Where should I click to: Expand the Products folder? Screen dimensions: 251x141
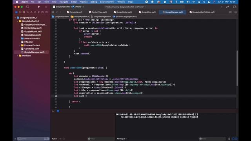[18, 56]
